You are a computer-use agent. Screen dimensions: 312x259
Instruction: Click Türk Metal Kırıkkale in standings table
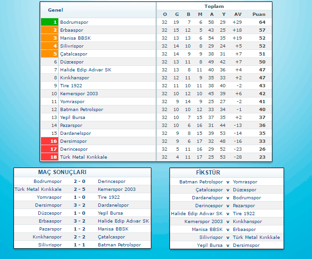[83, 157]
